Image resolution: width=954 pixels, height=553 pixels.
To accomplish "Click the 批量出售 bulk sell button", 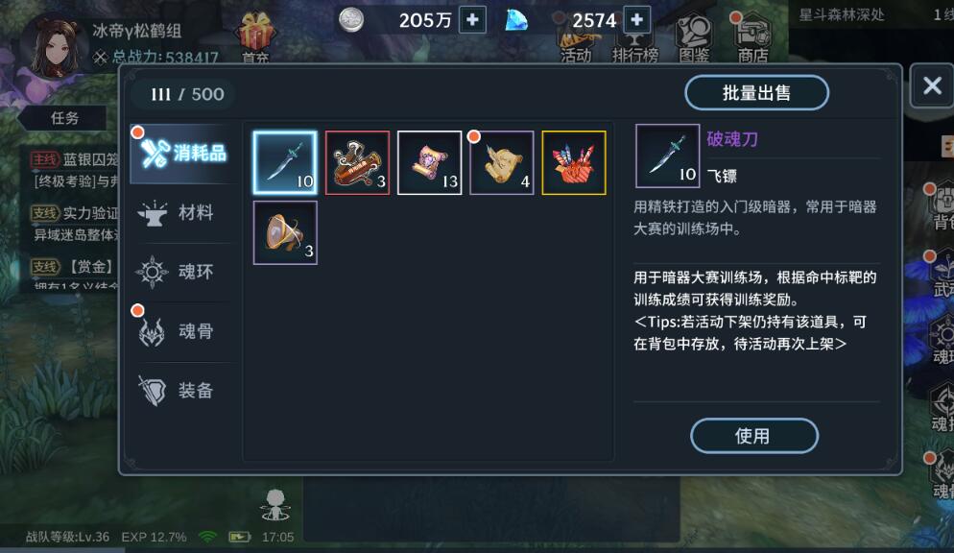I will tap(756, 92).
